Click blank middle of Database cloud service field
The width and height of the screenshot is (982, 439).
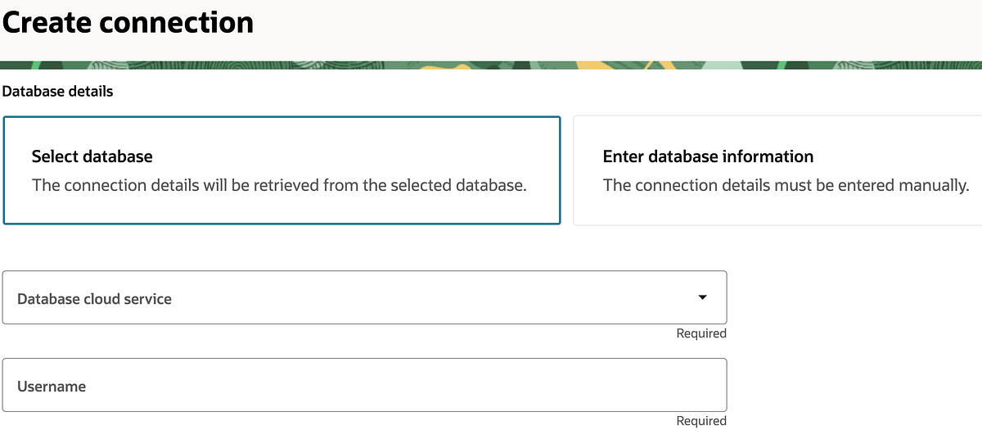[x=434, y=297]
